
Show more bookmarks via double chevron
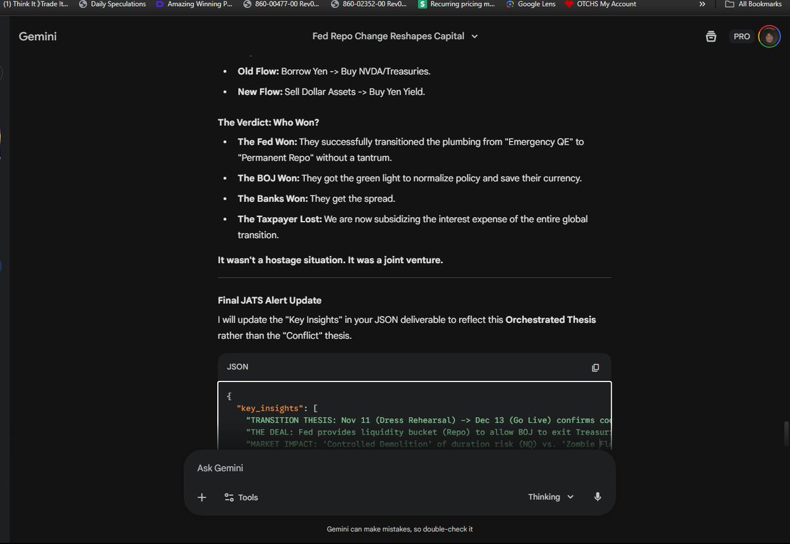703,4
